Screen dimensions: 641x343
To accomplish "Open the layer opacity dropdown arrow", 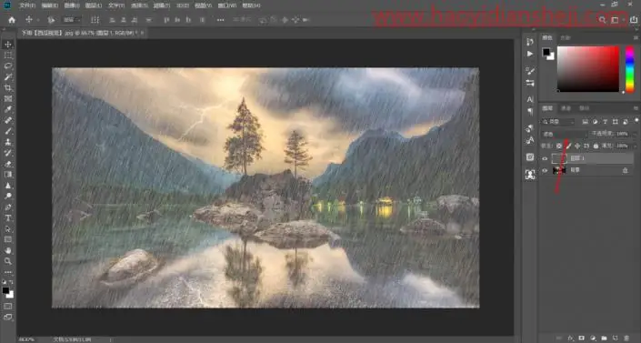I will 634,134.
